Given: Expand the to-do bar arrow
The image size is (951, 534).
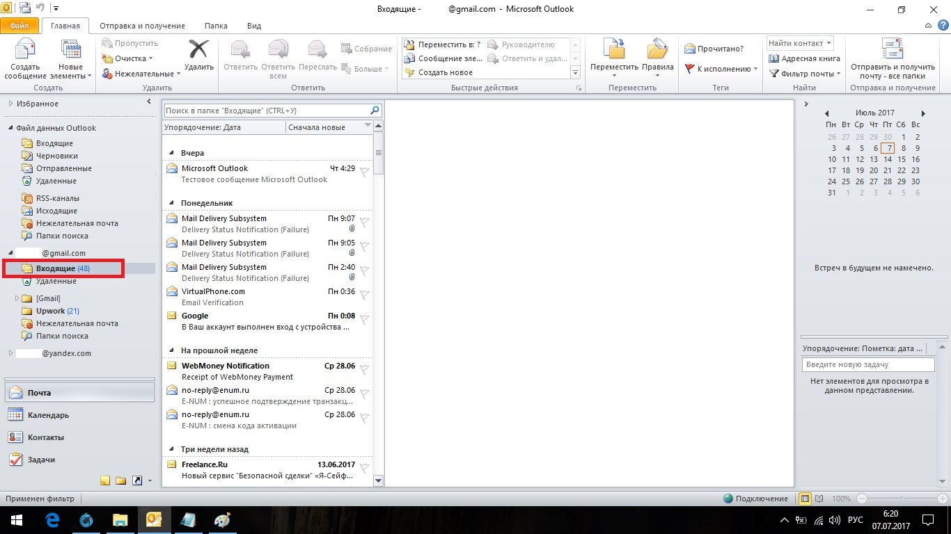Looking at the screenshot, I should point(806,104).
